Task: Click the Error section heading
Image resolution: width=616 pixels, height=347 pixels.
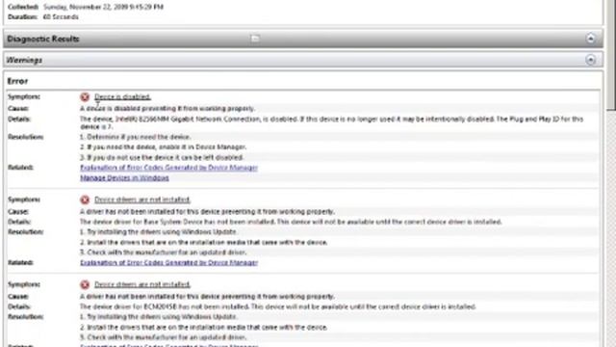Action: click(x=17, y=81)
